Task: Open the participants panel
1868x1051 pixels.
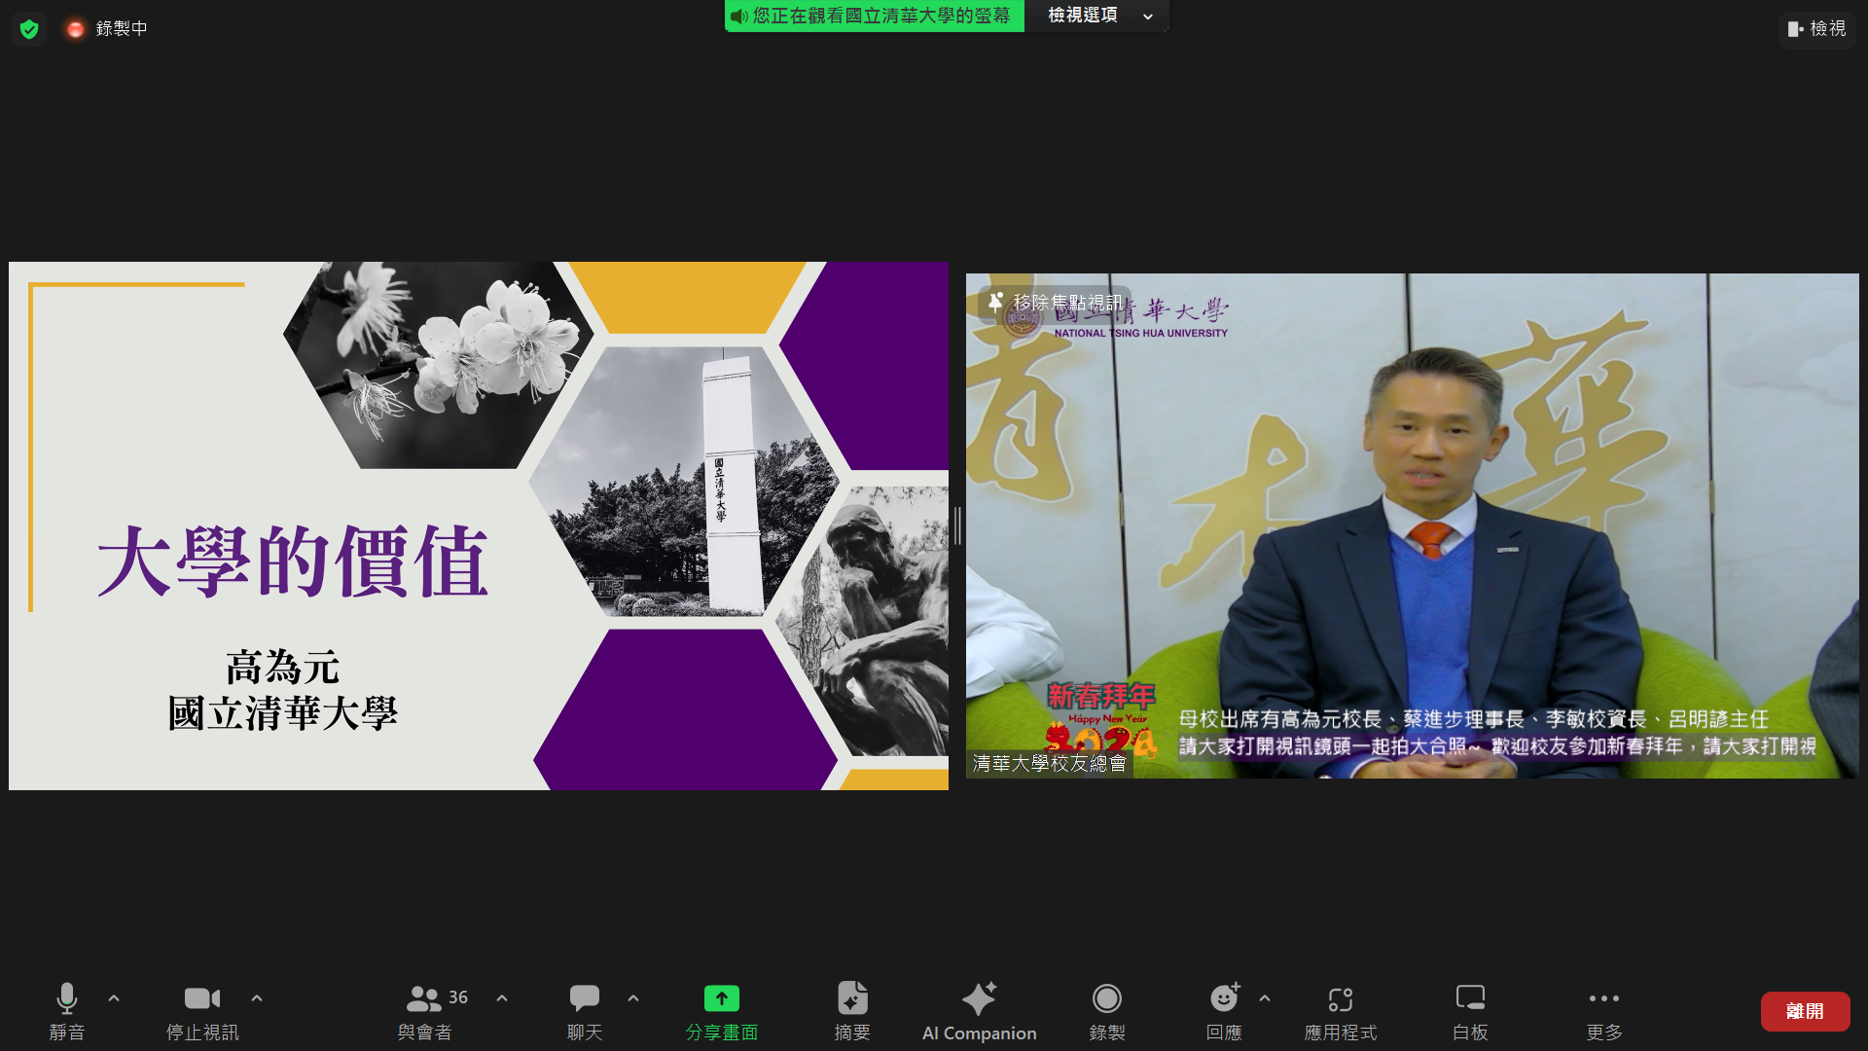Action: coord(425,1011)
